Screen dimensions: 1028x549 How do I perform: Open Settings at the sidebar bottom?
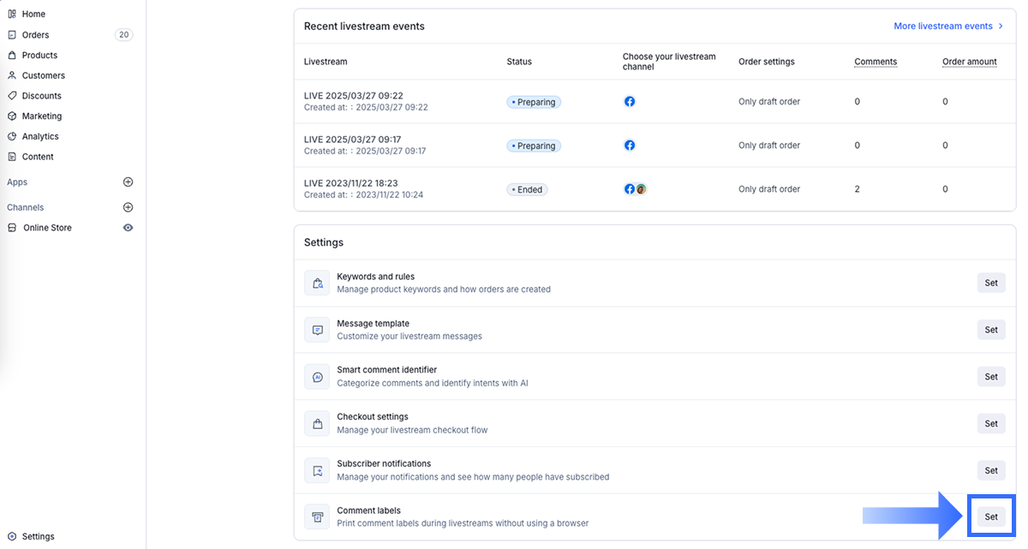click(x=38, y=536)
